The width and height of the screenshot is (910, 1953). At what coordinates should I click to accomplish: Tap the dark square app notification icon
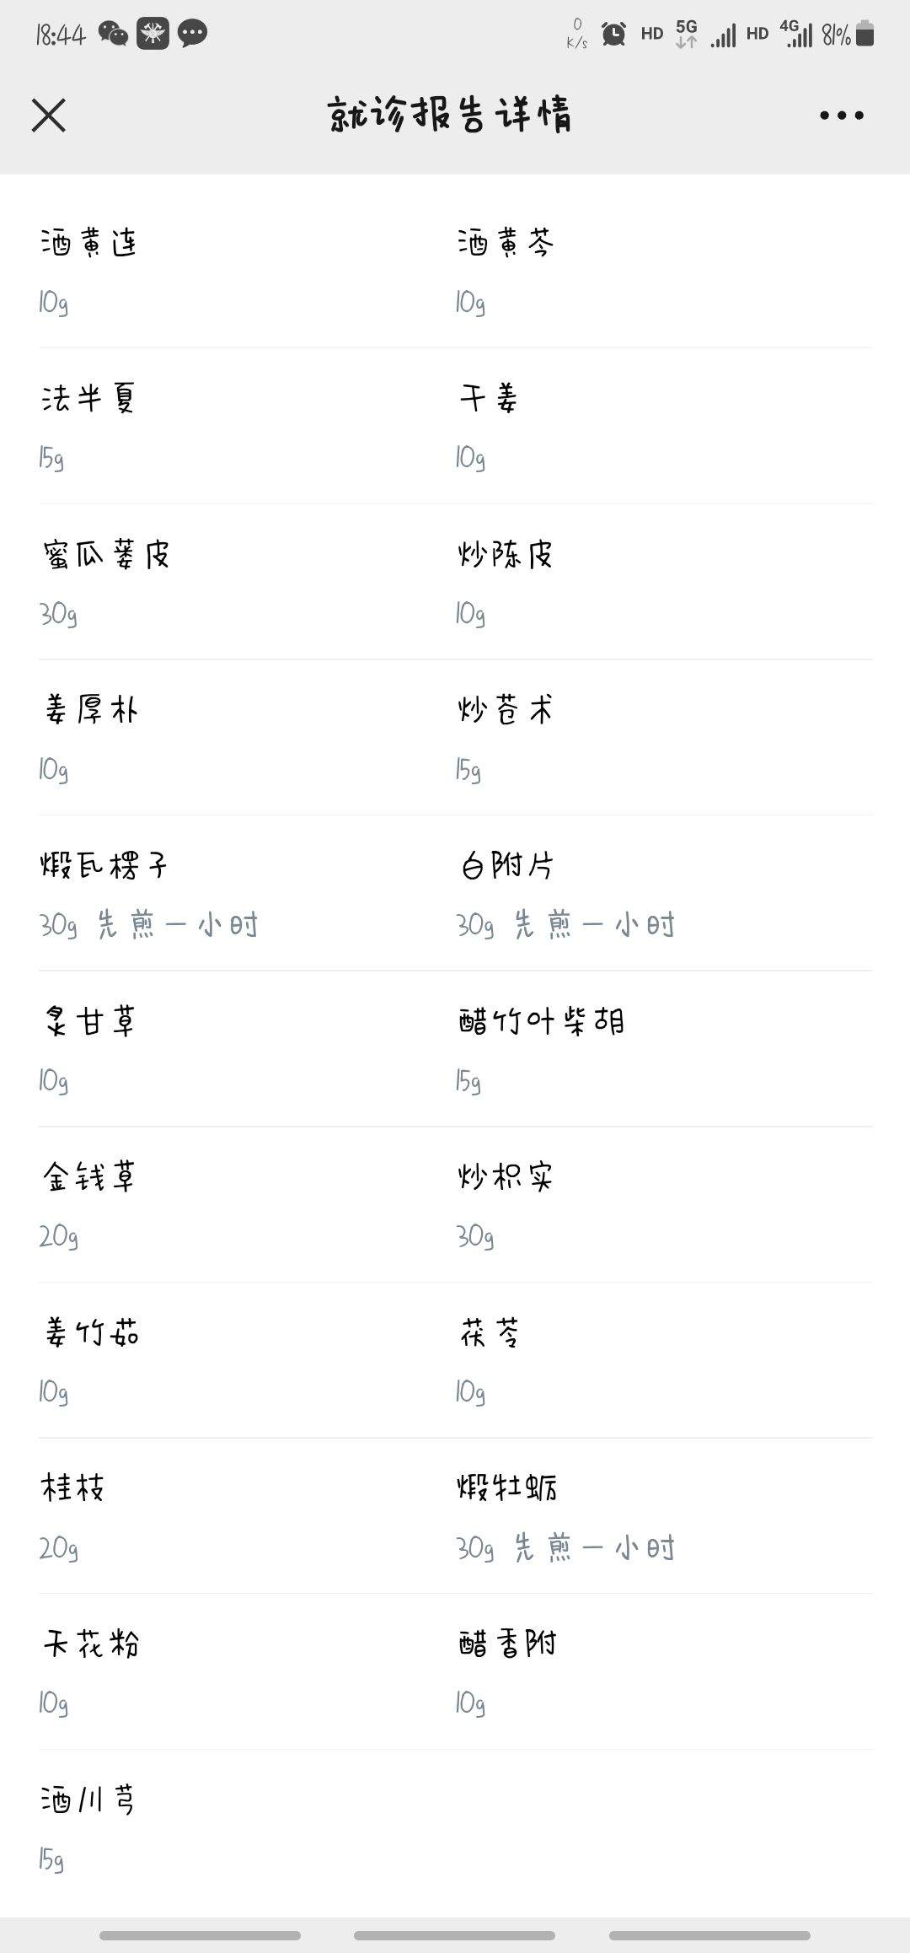pos(153,34)
